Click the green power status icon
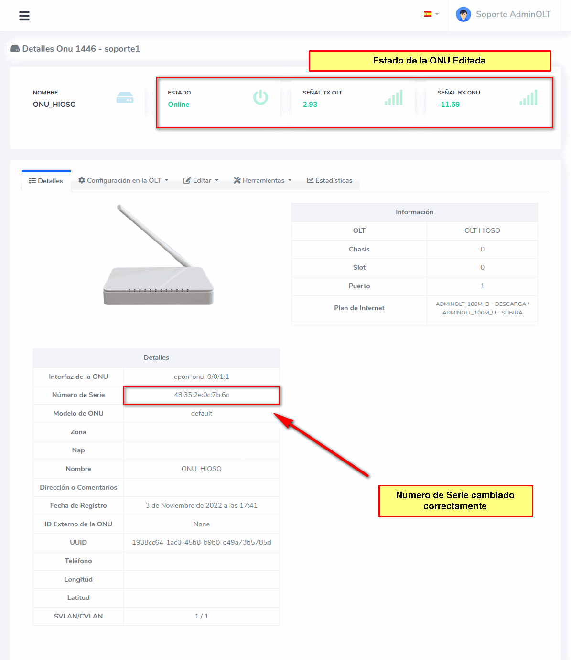Image resolution: width=571 pixels, height=660 pixels. click(260, 98)
